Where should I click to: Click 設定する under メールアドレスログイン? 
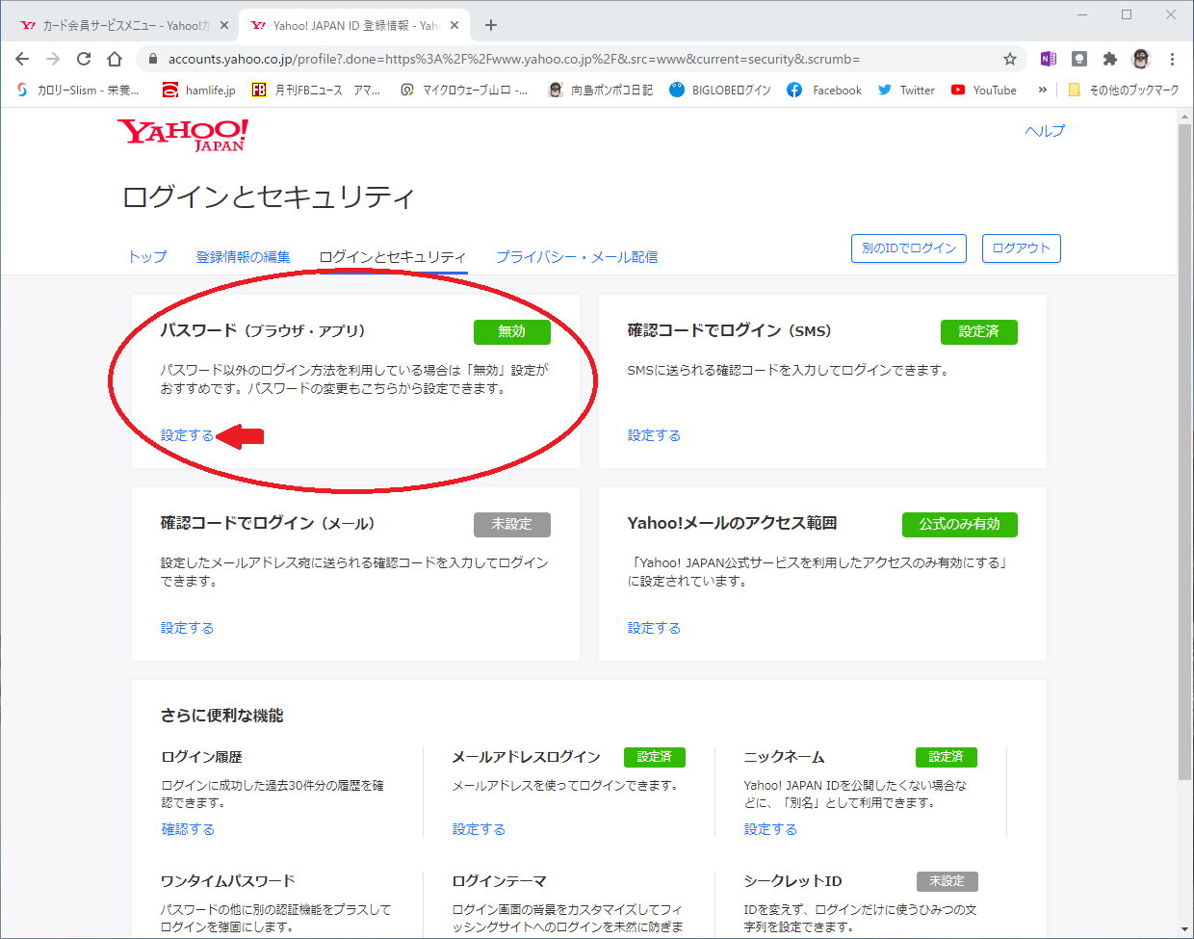(x=479, y=829)
